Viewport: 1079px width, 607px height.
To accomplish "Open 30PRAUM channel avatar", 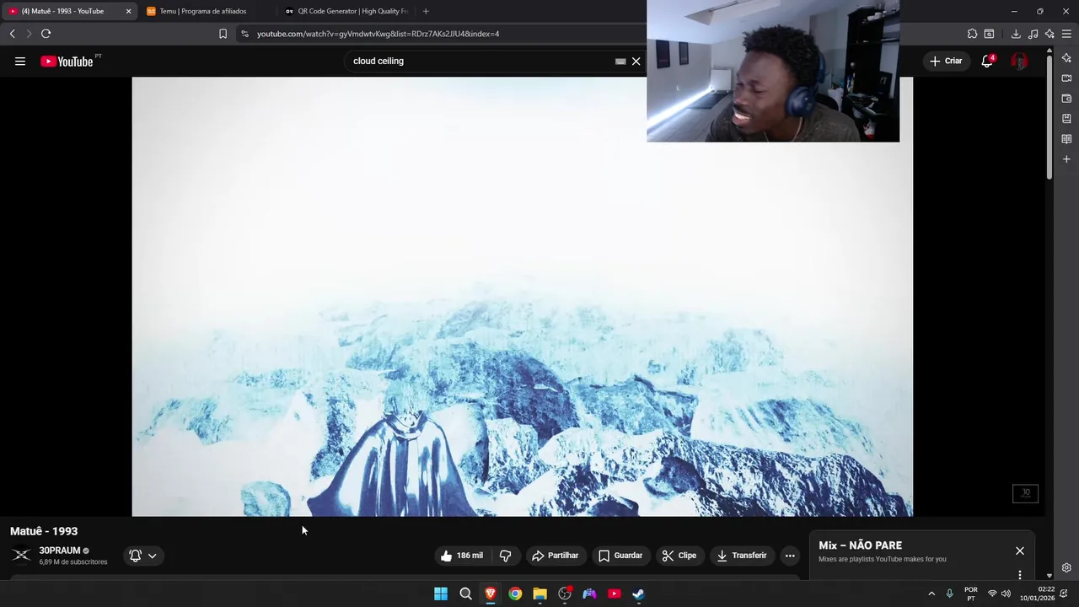I will 22,555.
